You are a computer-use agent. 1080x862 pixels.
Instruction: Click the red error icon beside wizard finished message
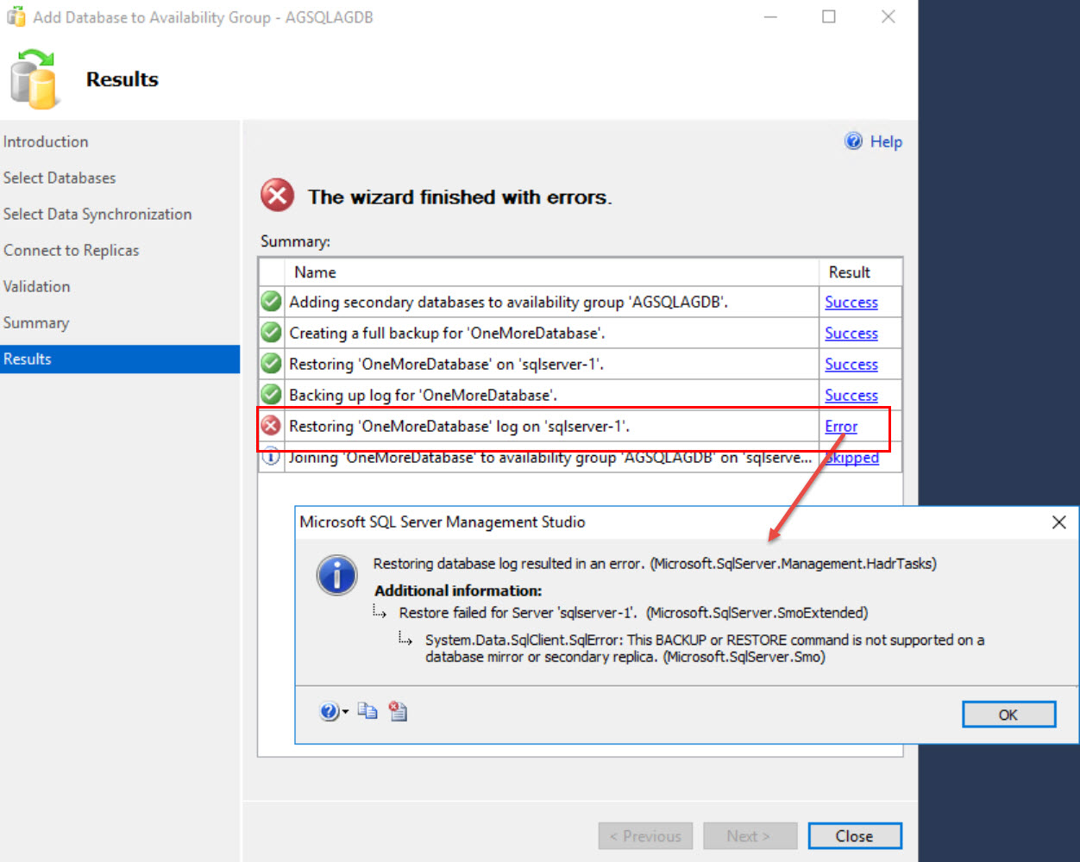coord(278,196)
